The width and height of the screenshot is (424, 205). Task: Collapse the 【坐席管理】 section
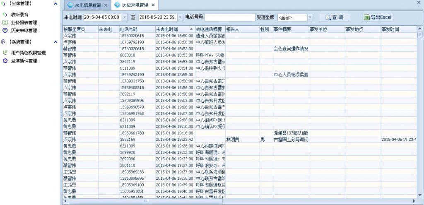(x=56, y=4)
